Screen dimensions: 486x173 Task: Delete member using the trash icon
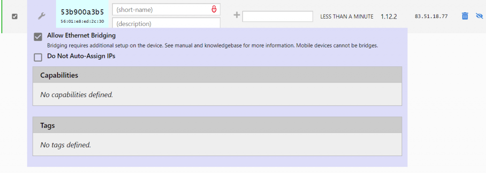click(x=465, y=16)
